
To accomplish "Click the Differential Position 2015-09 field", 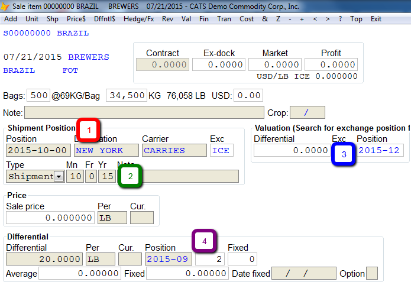I will [x=169, y=259].
